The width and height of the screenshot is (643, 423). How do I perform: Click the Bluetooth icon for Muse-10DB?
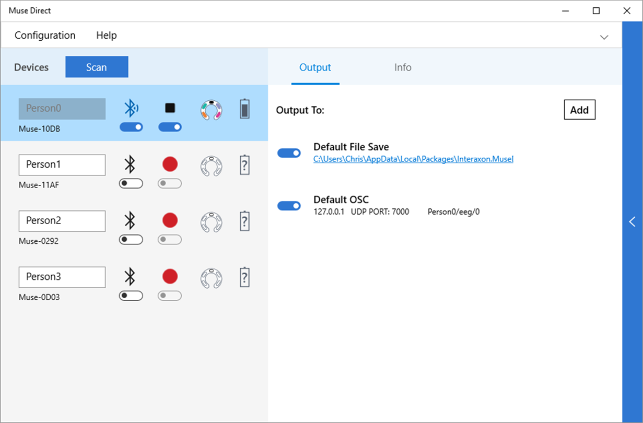(131, 109)
